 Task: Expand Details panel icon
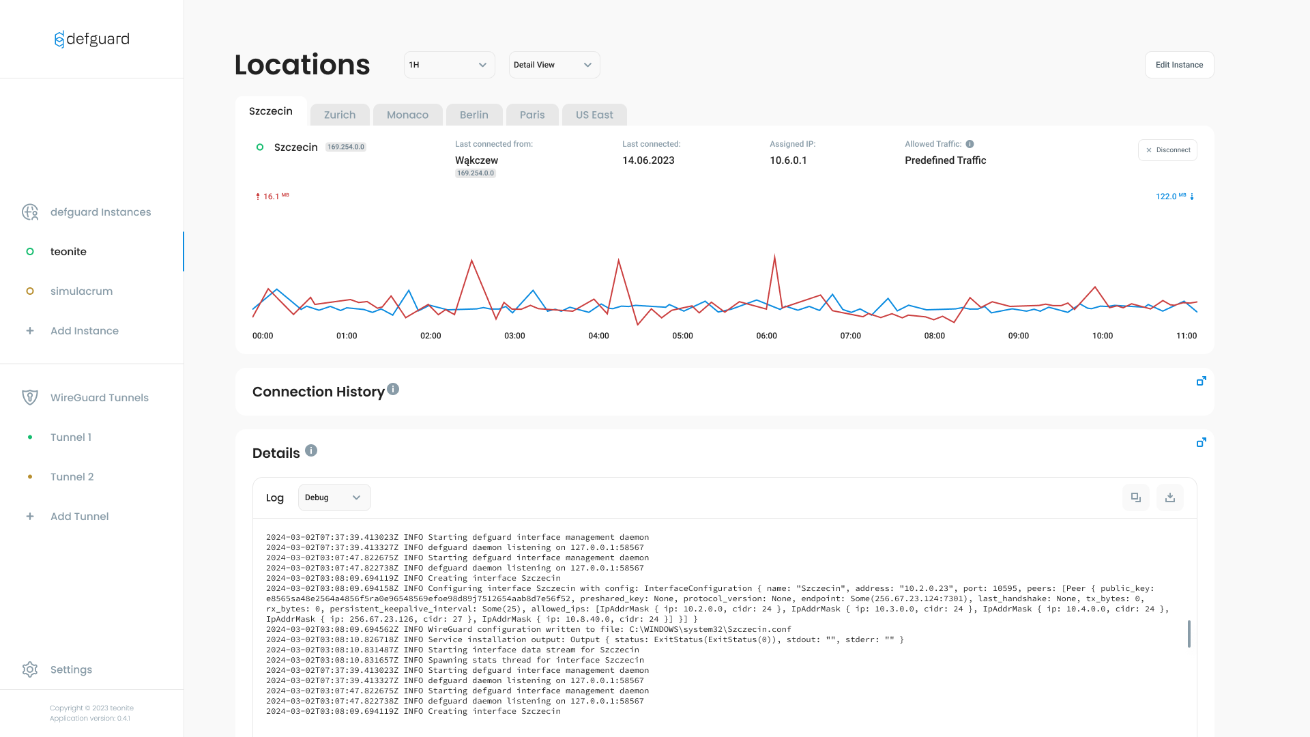[x=1201, y=442]
